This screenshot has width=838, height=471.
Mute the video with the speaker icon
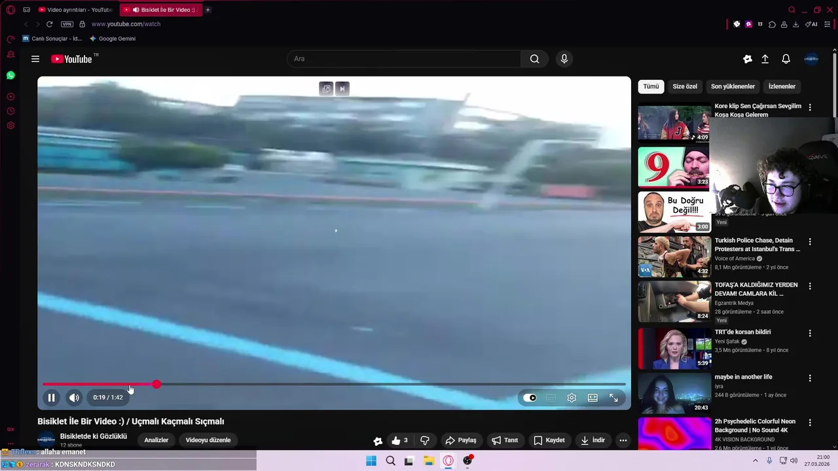(74, 397)
